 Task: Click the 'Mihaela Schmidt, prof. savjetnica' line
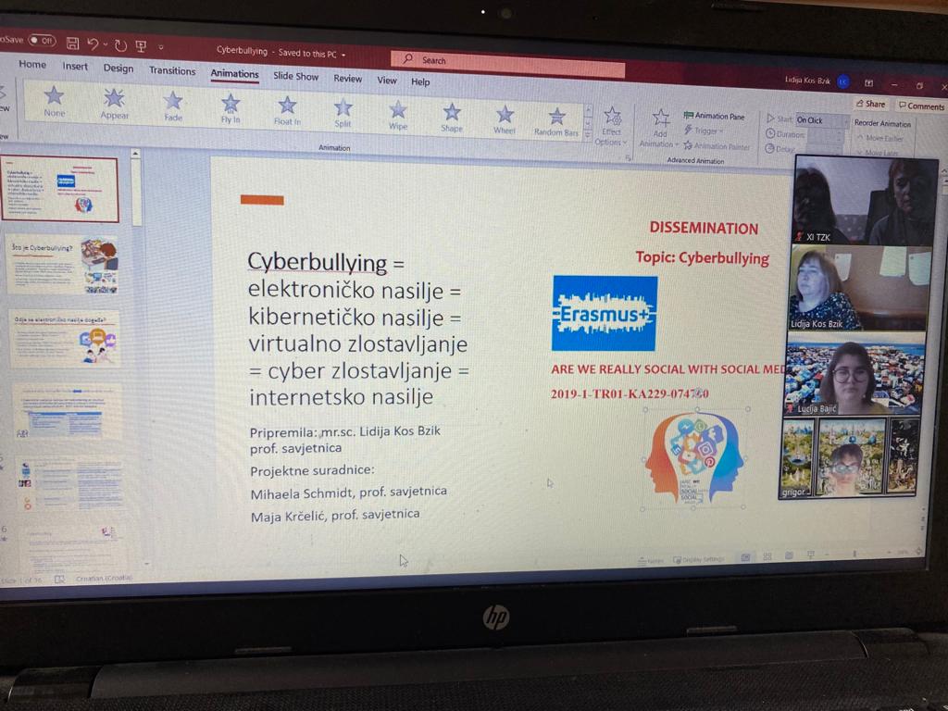348,493
